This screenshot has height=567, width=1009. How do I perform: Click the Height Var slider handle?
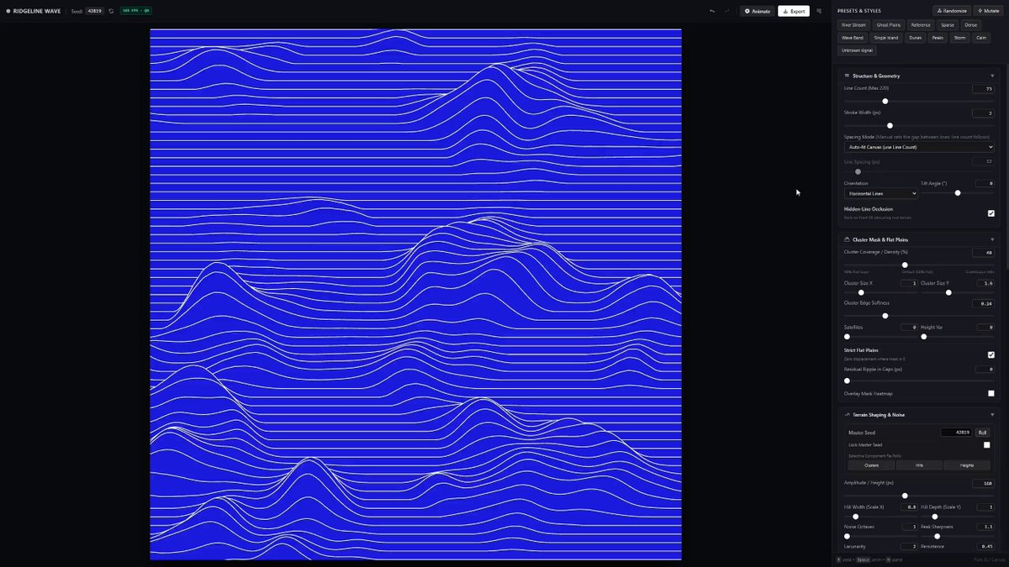924,336
